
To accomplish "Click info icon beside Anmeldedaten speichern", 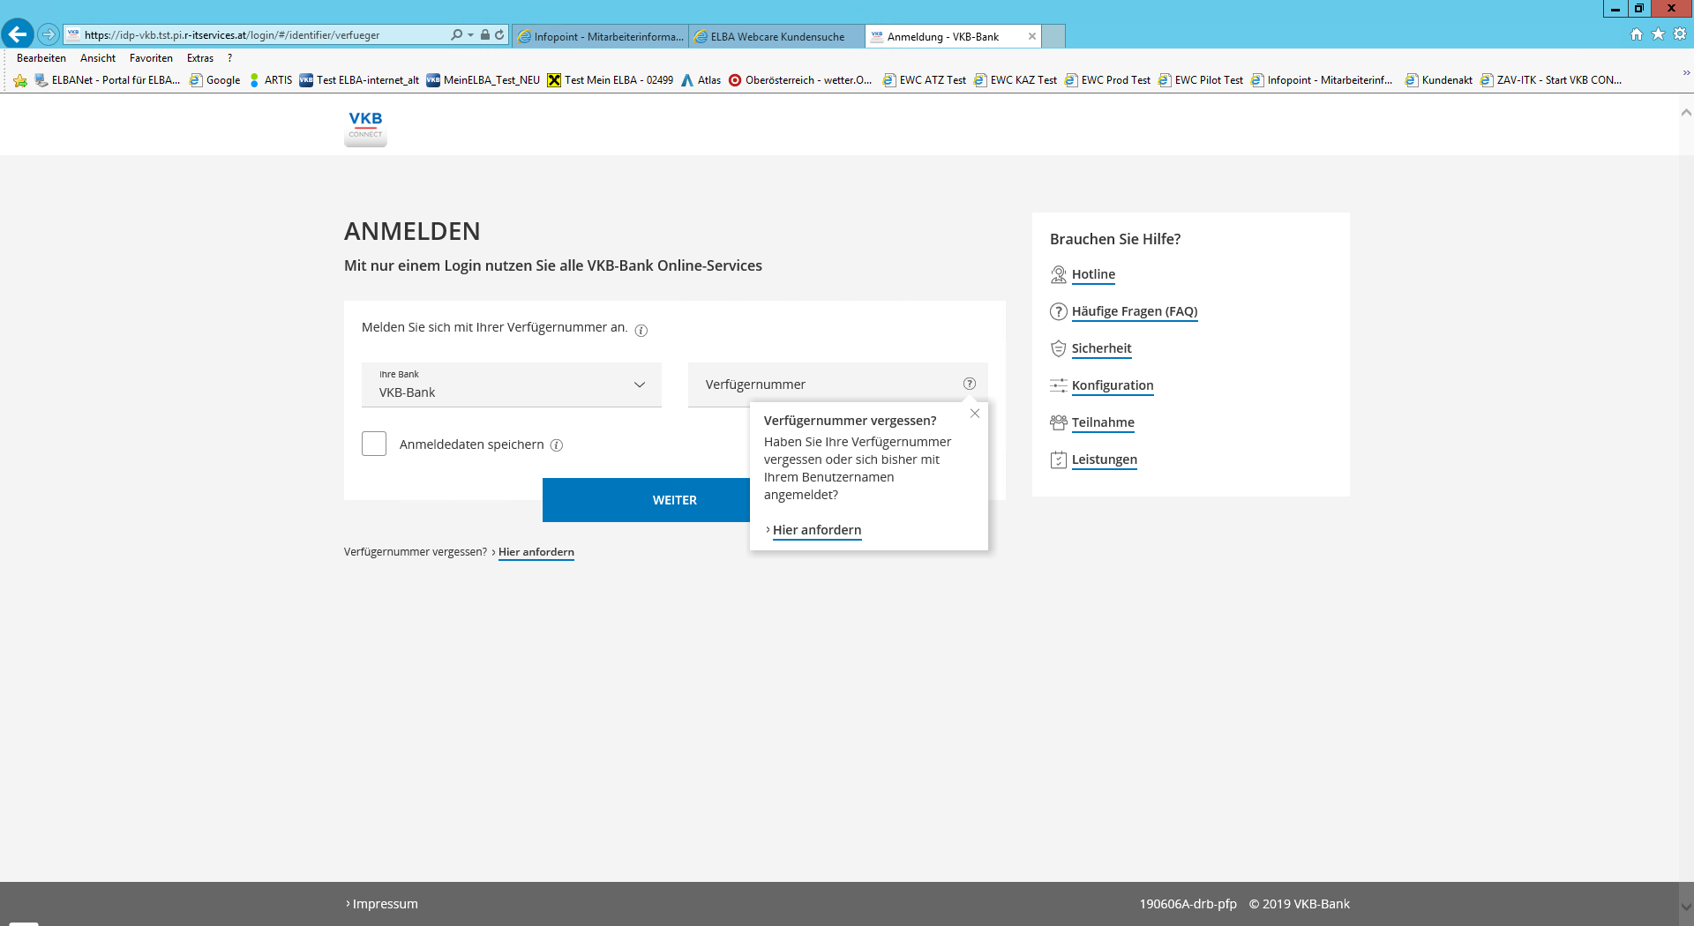I will (557, 445).
